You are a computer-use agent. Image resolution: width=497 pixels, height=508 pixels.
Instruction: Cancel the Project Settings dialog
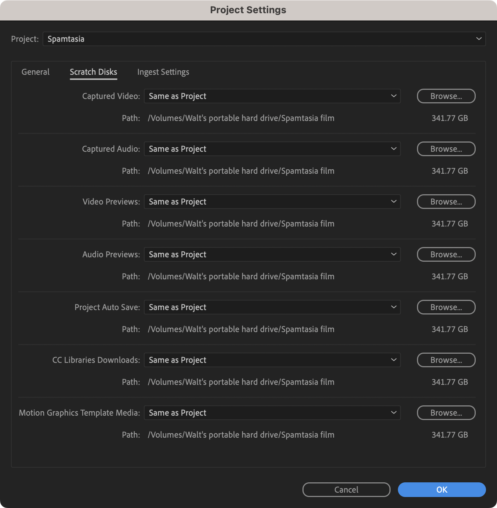pyautogui.click(x=347, y=490)
